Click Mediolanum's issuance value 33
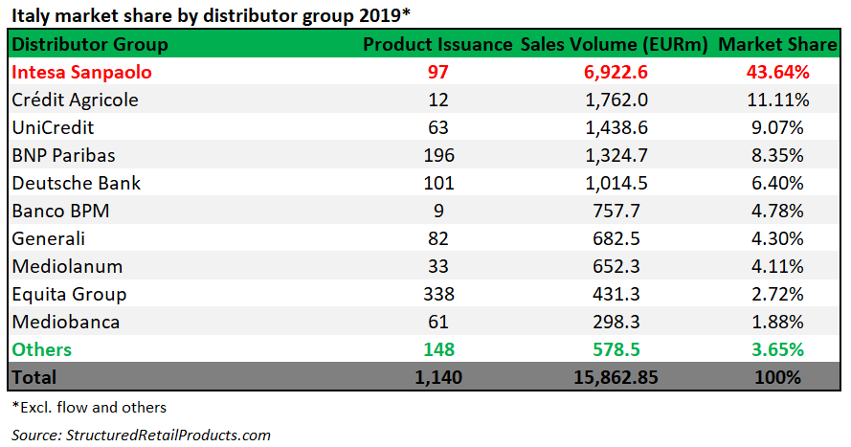851x447 pixels. 438,266
